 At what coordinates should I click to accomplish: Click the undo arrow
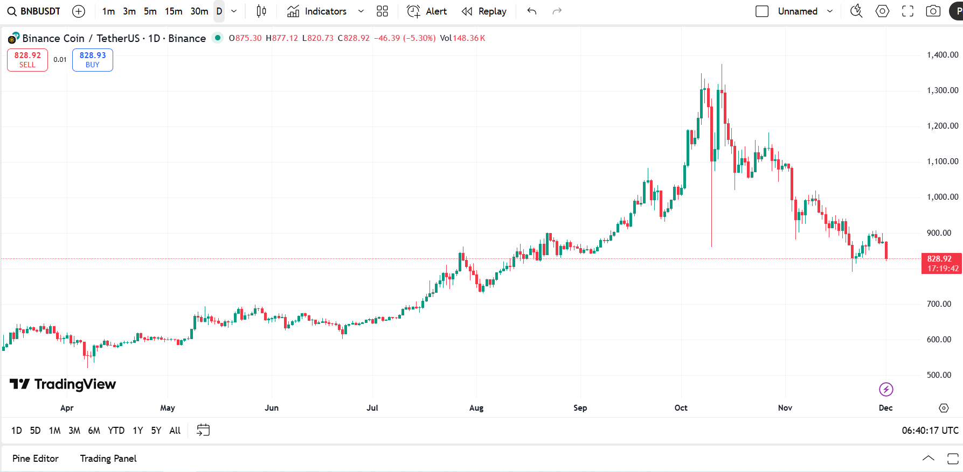click(531, 11)
